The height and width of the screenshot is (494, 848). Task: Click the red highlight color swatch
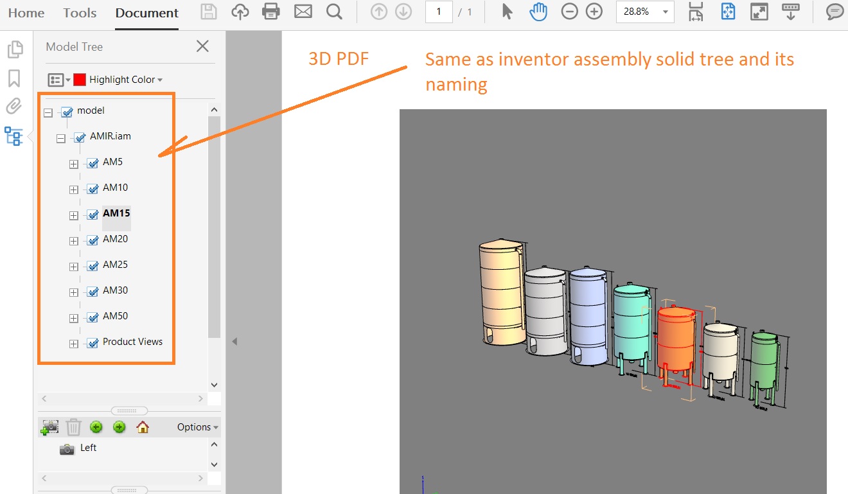(80, 79)
